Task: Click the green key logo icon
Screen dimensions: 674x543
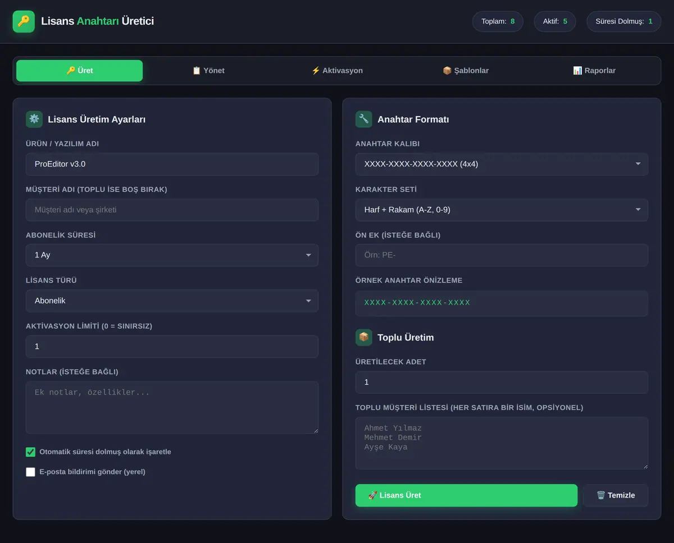Action: click(24, 21)
